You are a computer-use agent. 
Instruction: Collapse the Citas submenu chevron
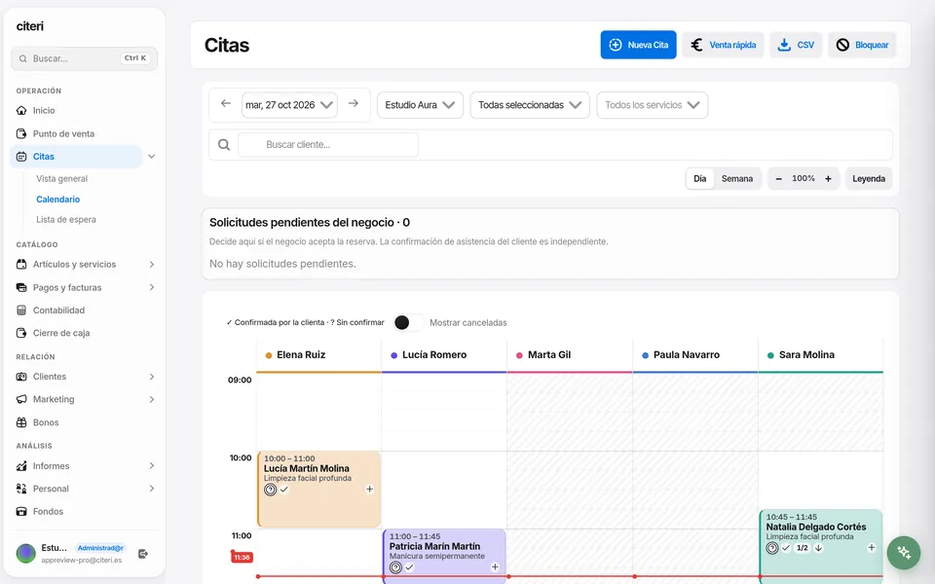152,156
